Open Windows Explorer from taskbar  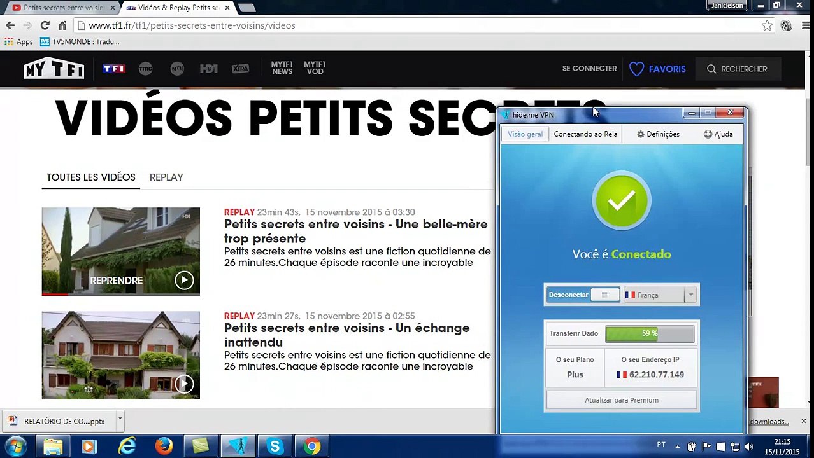53,447
